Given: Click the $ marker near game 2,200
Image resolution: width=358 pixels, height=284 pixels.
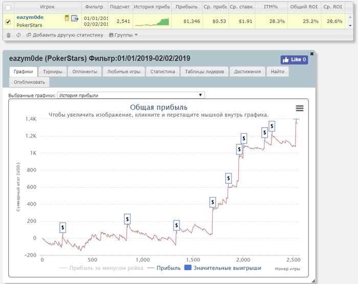Looking at the screenshot, I should pyautogui.click(x=264, y=133).
